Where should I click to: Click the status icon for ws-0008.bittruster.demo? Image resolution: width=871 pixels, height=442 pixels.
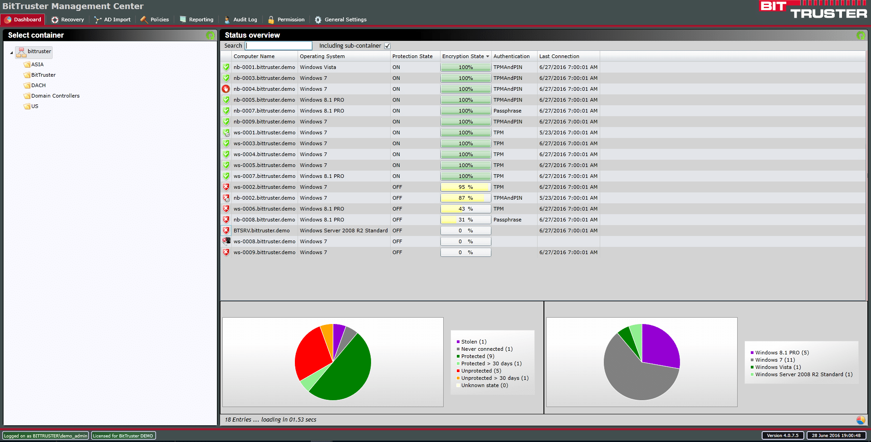226,241
